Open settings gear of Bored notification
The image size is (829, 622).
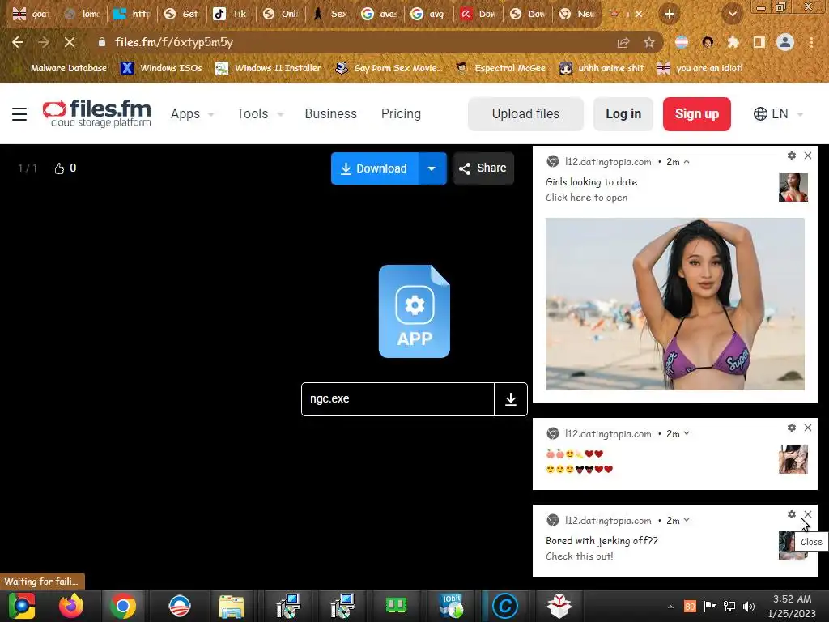click(x=792, y=514)
